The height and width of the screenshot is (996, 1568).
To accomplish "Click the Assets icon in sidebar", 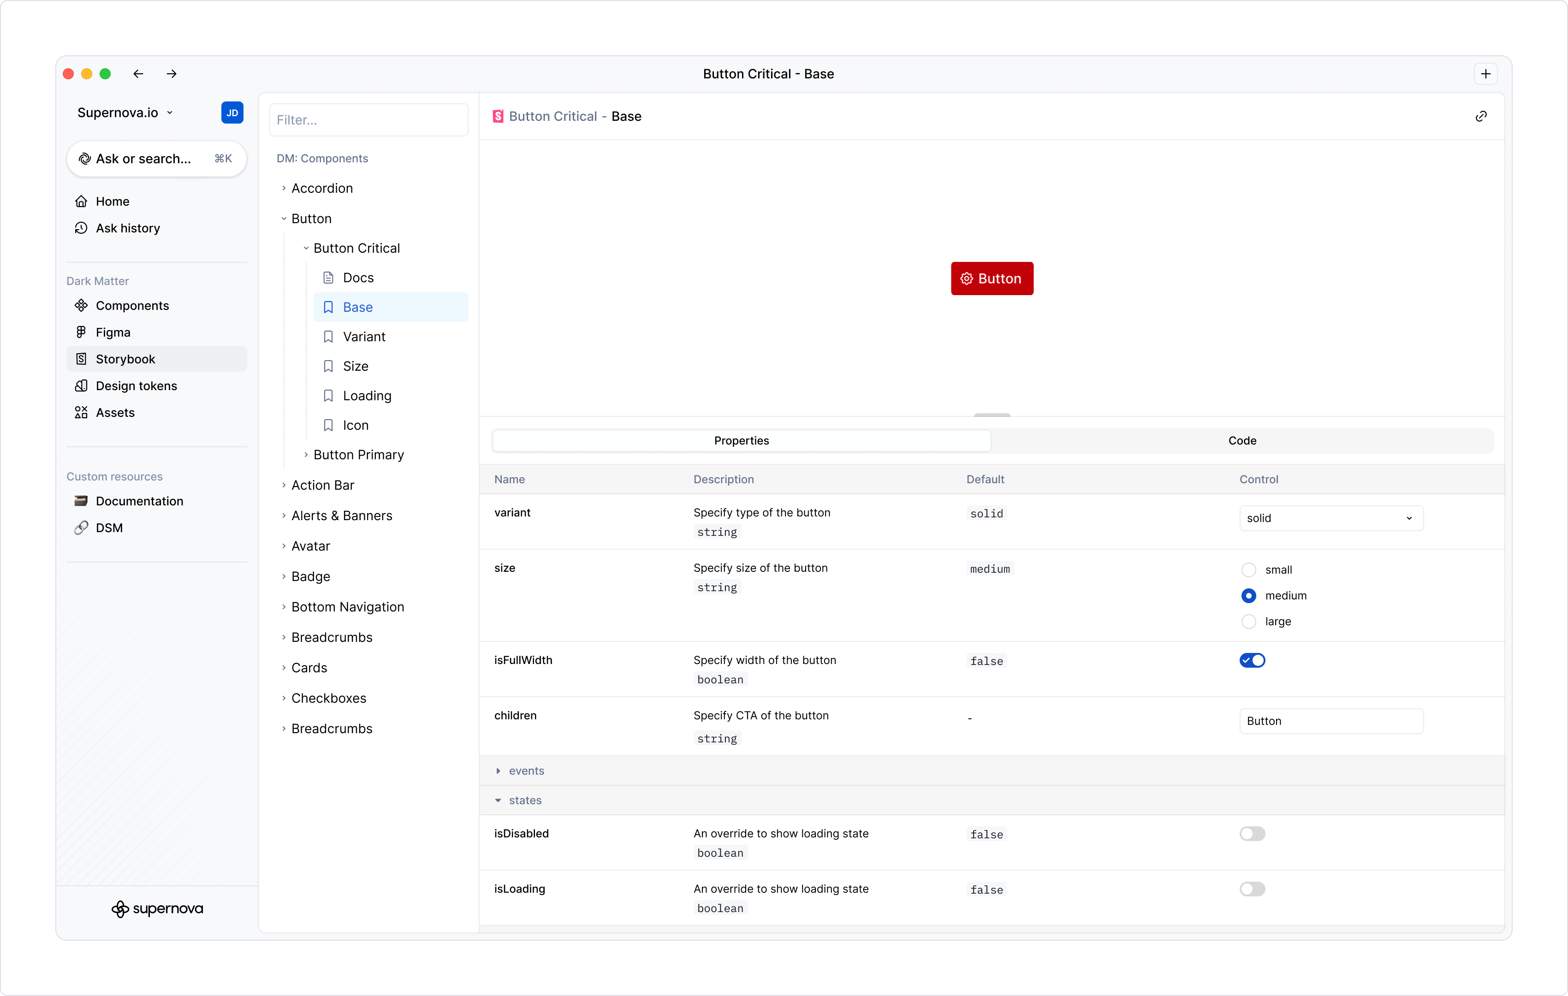I will pos(81,412).
